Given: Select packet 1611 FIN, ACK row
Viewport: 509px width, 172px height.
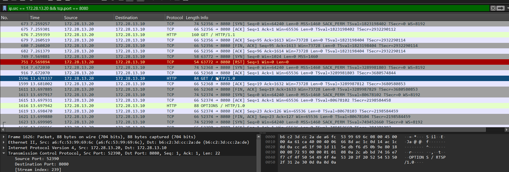Looking at the screenshot, I should click(x=254, y=89).
